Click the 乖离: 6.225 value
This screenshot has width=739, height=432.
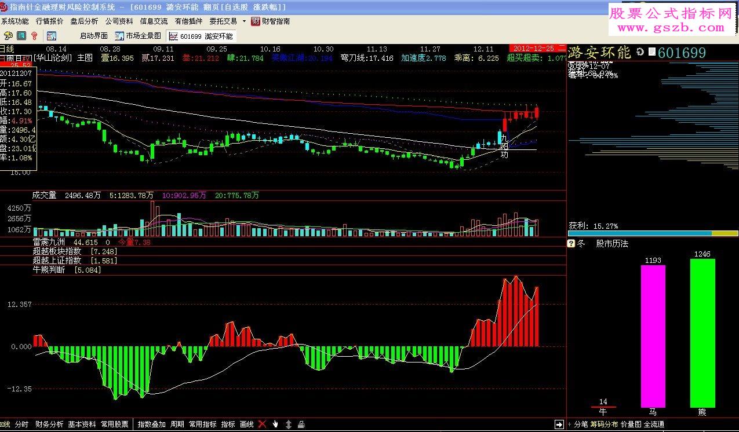pyautogui.click(x=476, y=58)
